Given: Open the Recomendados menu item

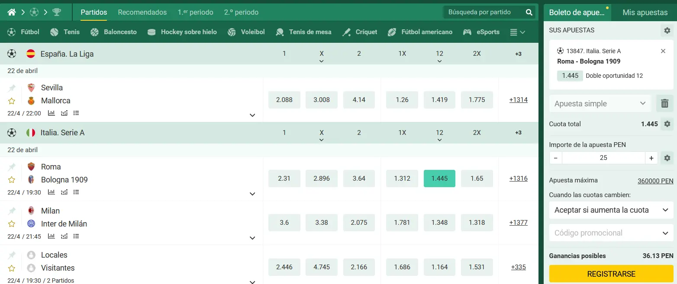Looking at the screenshot, I should coord(142,13).
